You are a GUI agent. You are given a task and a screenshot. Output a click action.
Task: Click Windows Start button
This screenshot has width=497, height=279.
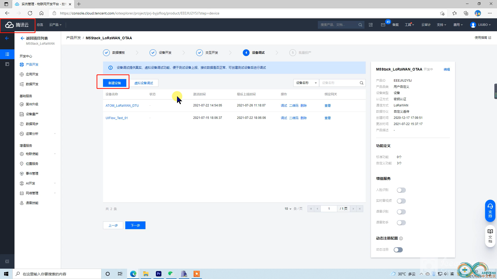tap(6, 274)
